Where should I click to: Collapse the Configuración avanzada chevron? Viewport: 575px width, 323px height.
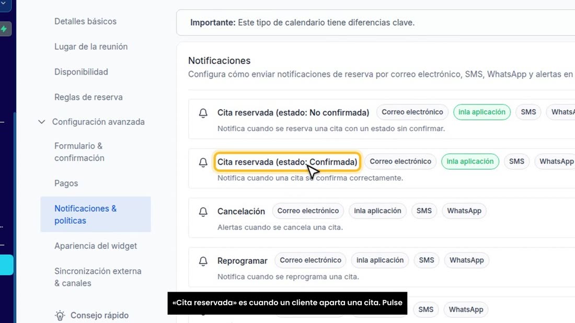(x=42, y=122)
